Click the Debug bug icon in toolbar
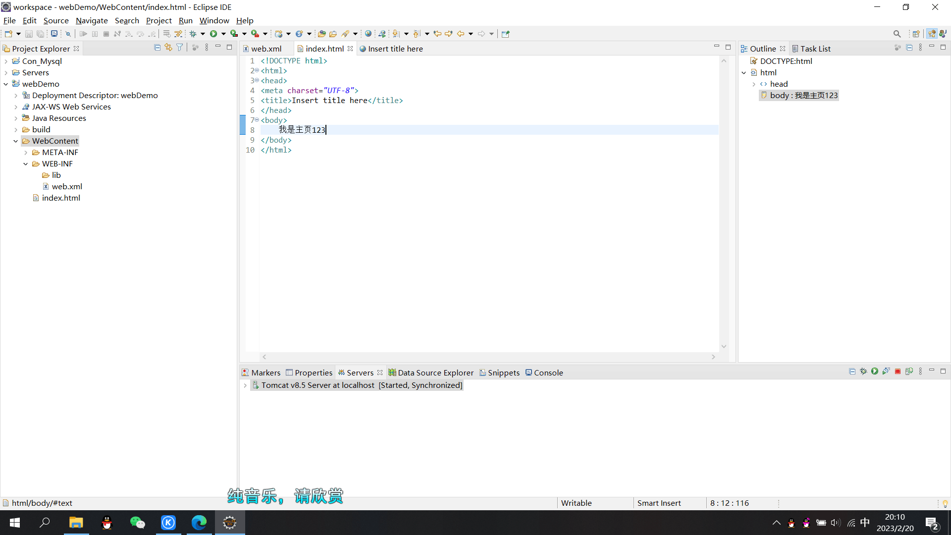The width and height of the screenshot is (951, 535). point(193,34)
